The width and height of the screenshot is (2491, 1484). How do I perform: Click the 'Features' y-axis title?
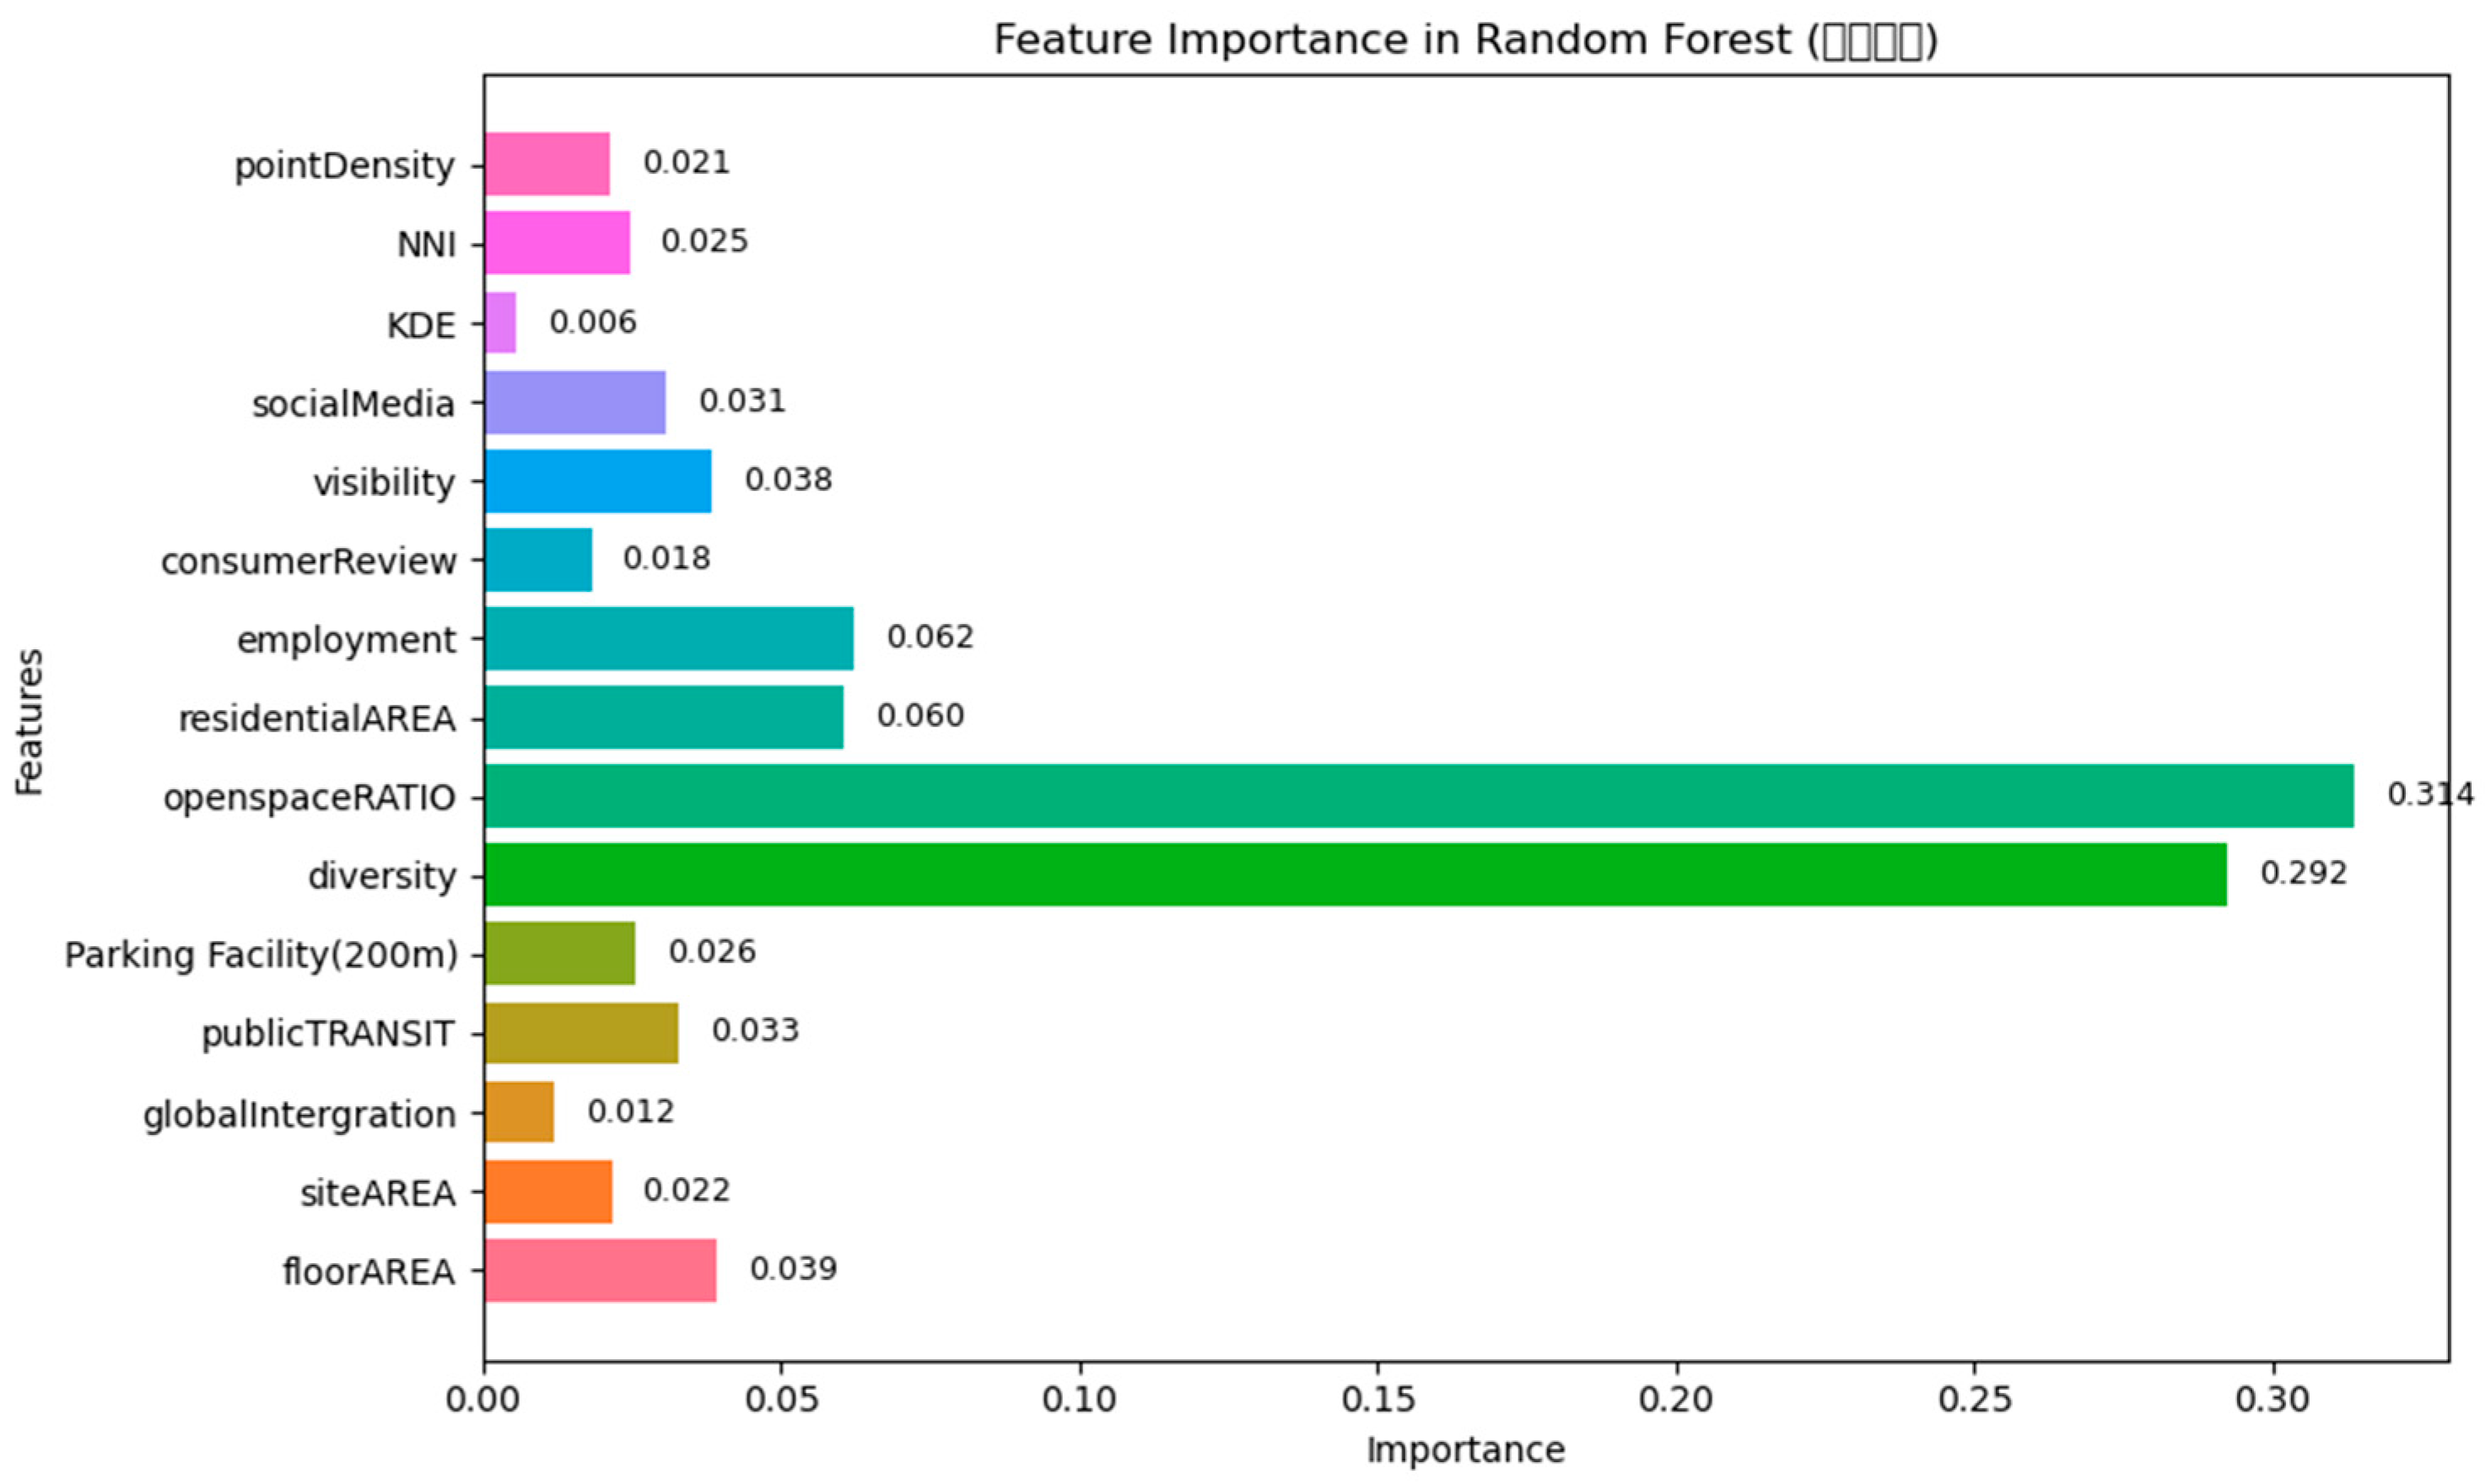click(x=30, y=722)
